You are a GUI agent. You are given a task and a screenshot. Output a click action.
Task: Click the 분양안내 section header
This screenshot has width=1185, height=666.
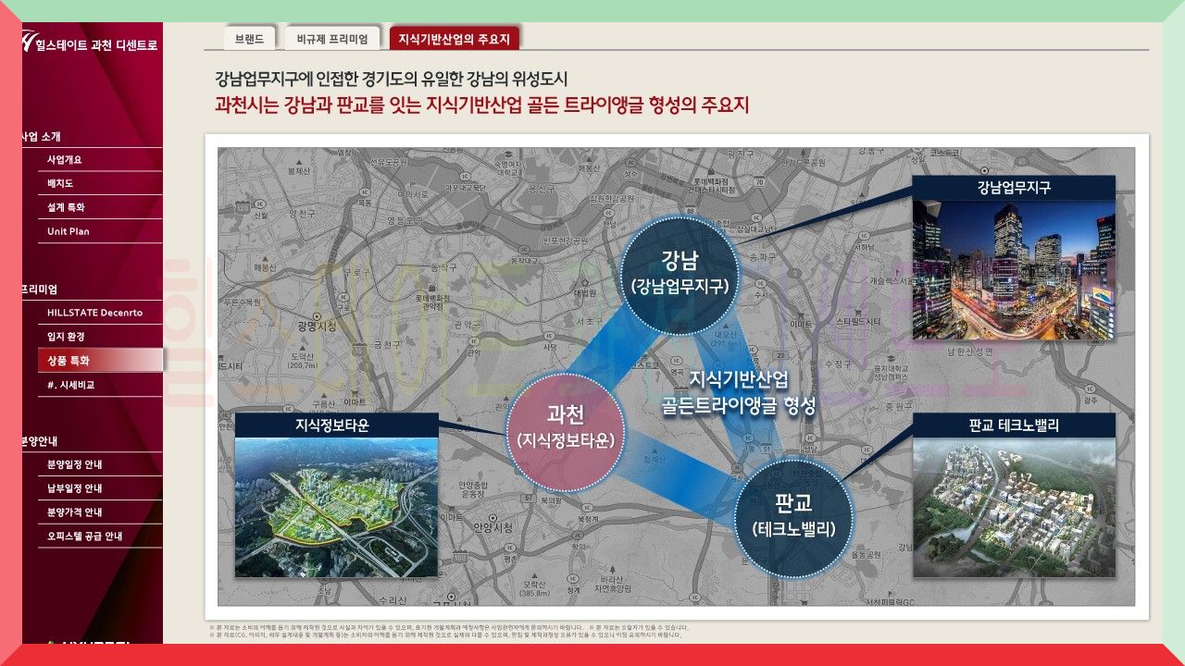[x=40, y=441]
